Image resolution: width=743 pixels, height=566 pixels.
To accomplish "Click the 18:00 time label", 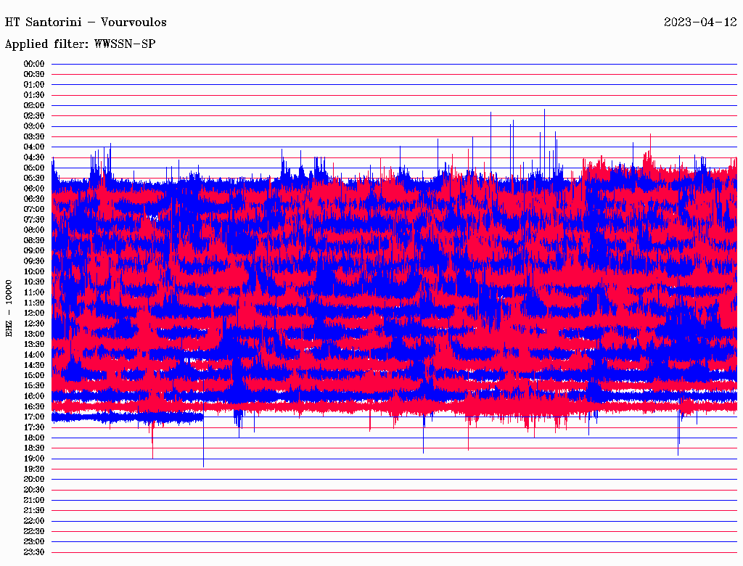I will pyautogui.click(x=34, y=438).
